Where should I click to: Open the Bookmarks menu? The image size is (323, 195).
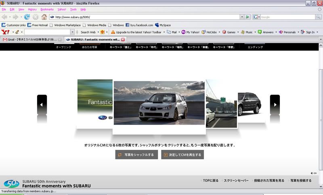tap(47, 9)
